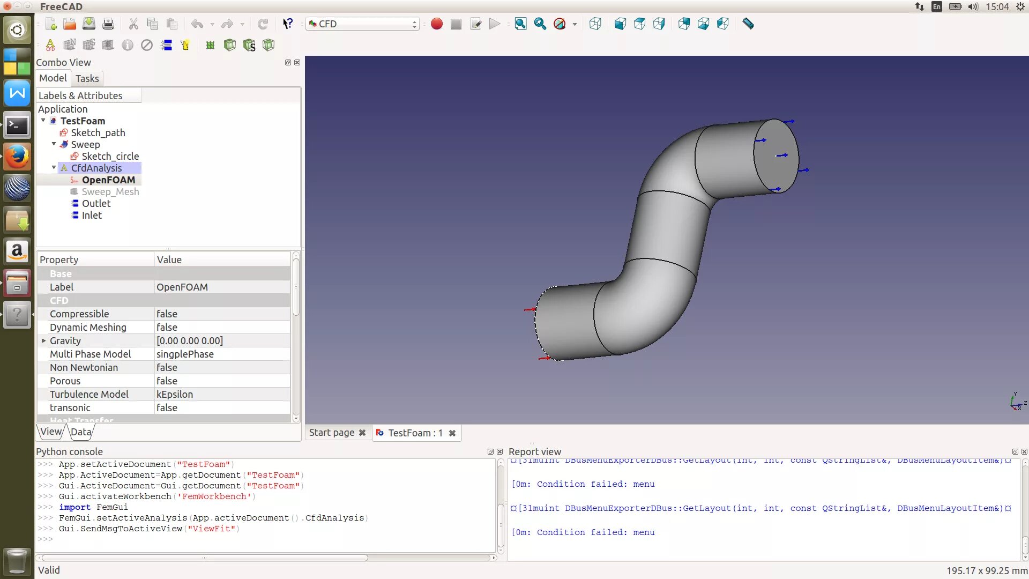The height and width of the screenshot is (579, 1029).
Task: Click the fit-all zoom view icon
Action: pos(520,24)
